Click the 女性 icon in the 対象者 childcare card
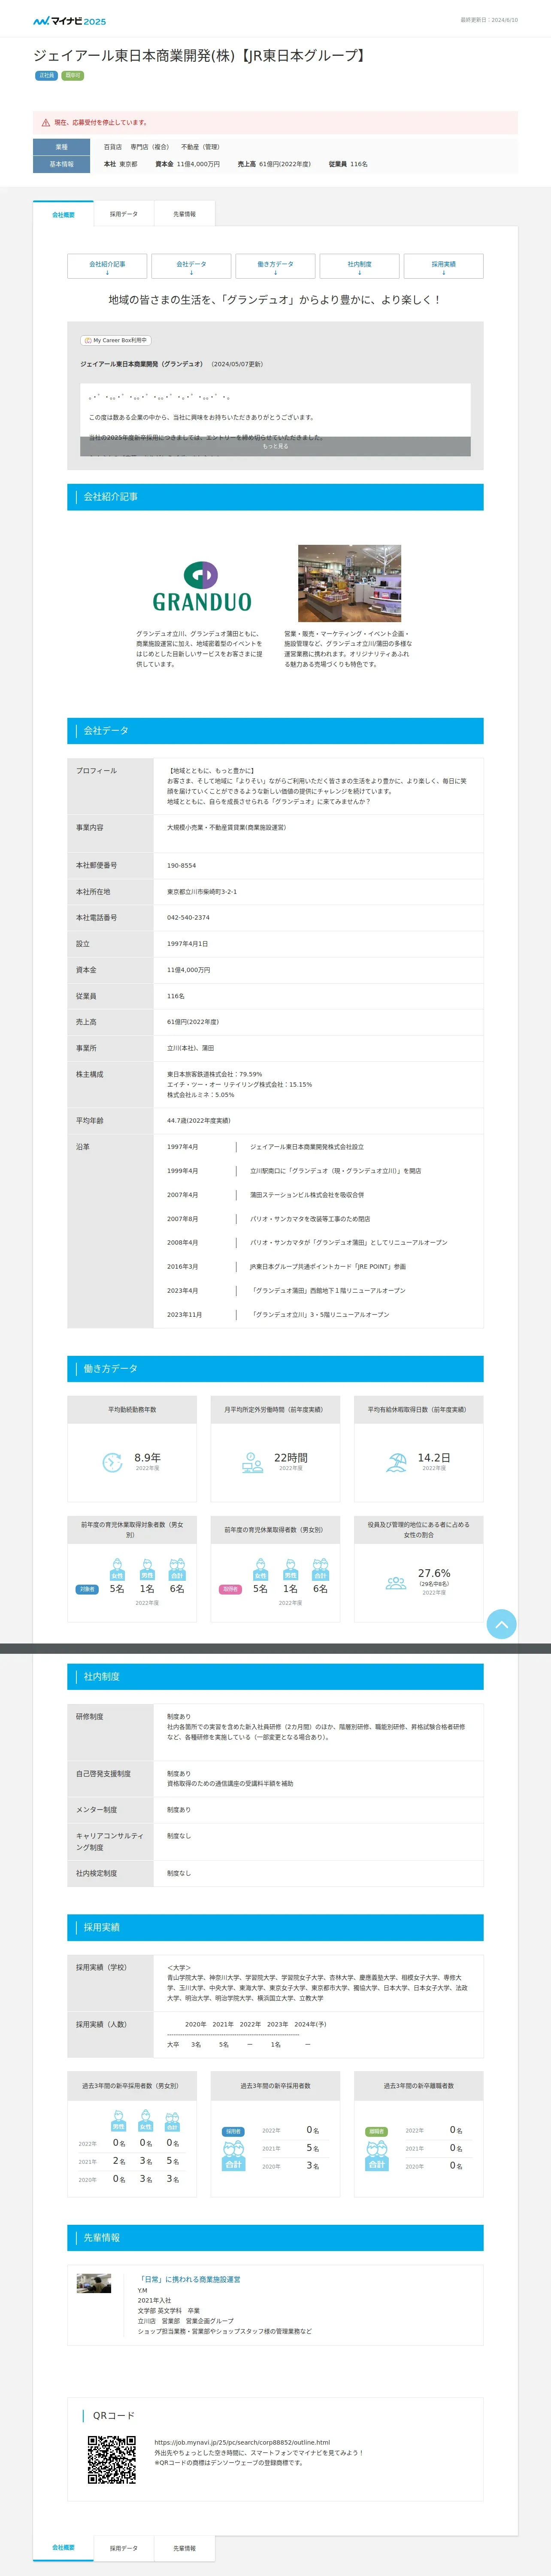 point(117,1570)
